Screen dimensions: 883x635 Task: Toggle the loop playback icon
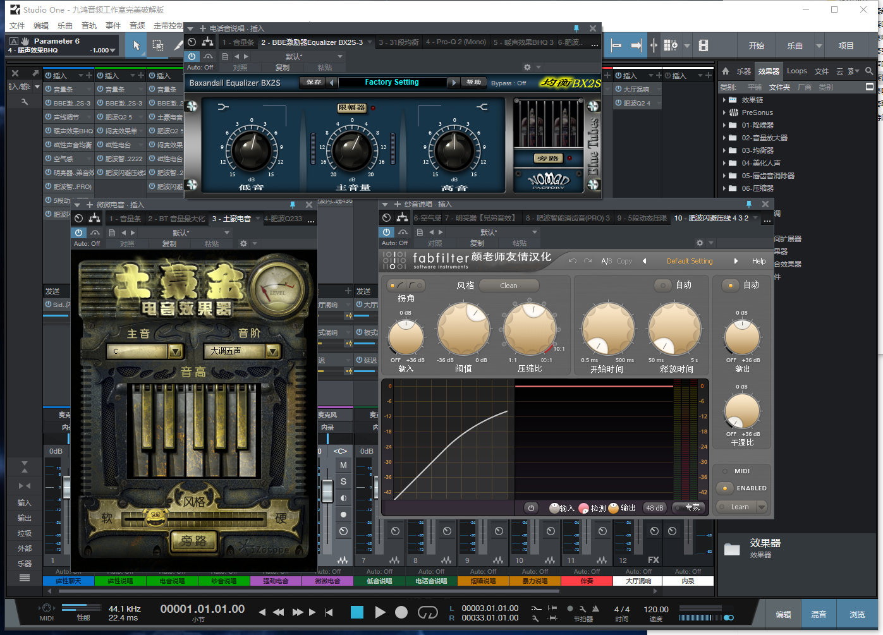(x=428, y=612)
